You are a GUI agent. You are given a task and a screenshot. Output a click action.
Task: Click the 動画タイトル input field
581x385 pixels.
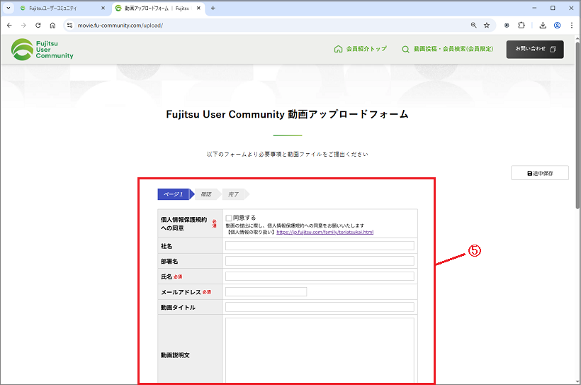[320, 307]
